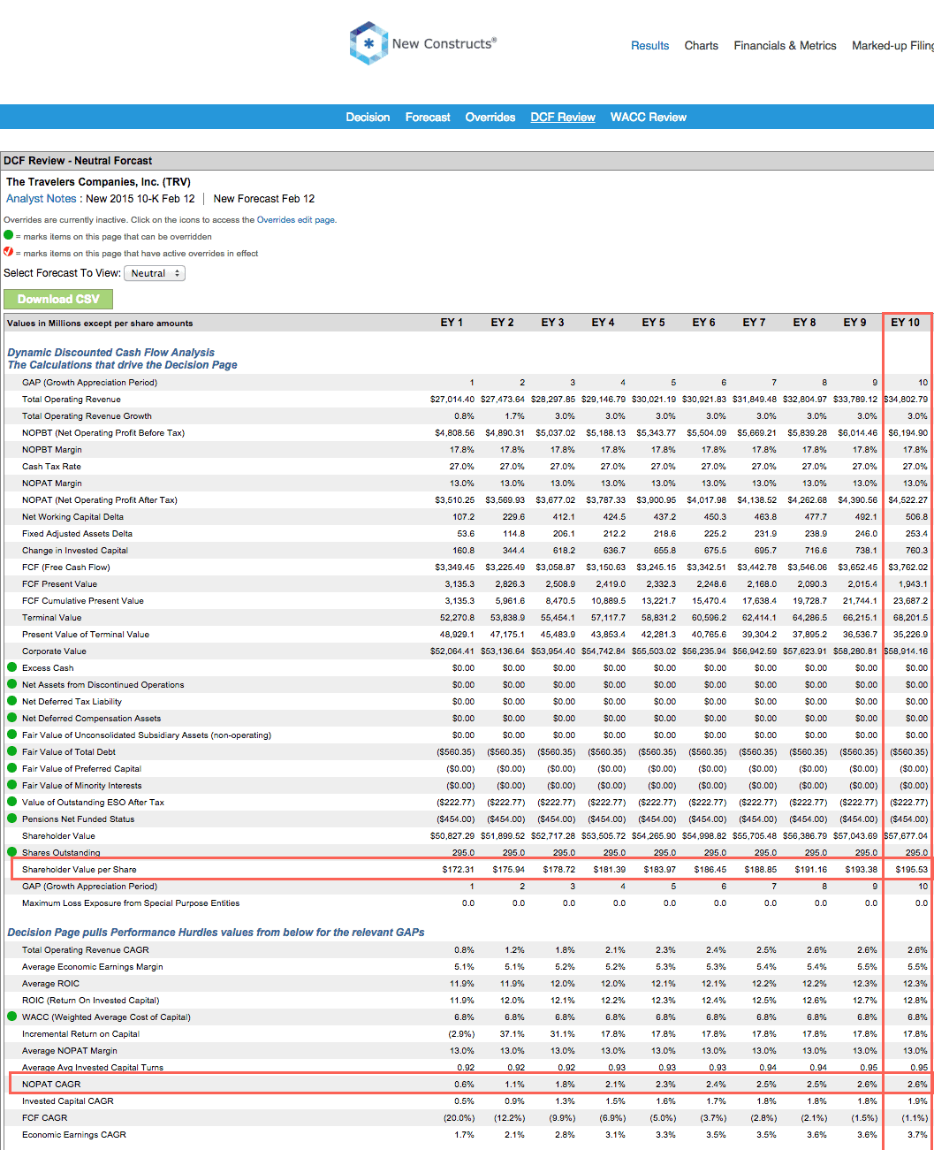
Task: Open the Marked-up Filings menu
Action: (x=892, y=46)
